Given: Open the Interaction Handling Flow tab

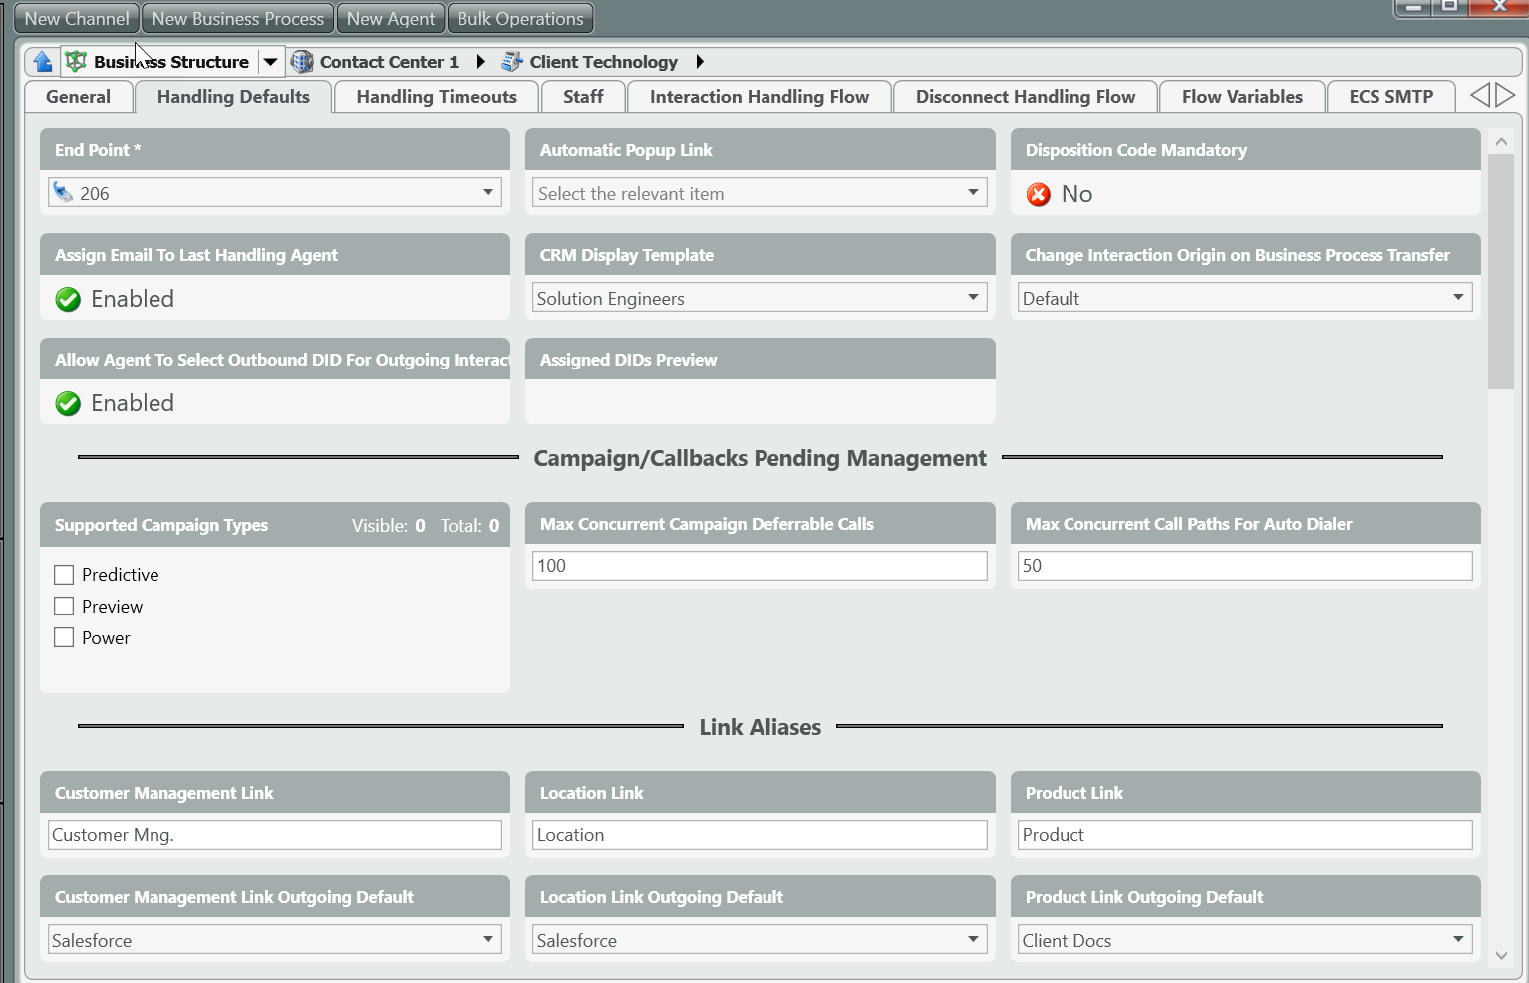Looking at the screenshot, I should 759,97.
